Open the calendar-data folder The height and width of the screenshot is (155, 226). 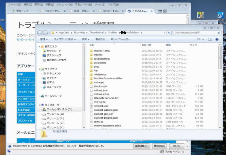pos(101,51)
